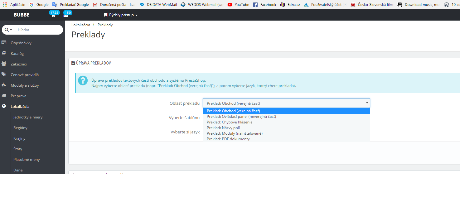The height and width of the screenshot is (202, 460).
Task: Open the Prekladač Google bookmark
Action: pos(70,5)
